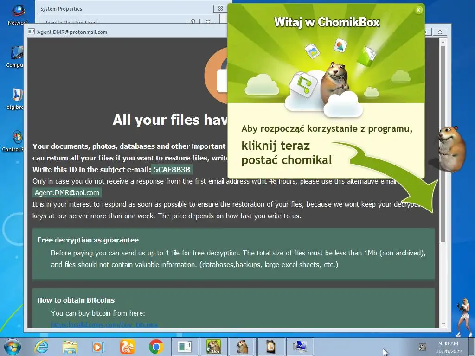This screenshot has height=356, width=475.
Task: Click help button on Remote Desktop Users dialog
Action: tap(193, 22)
